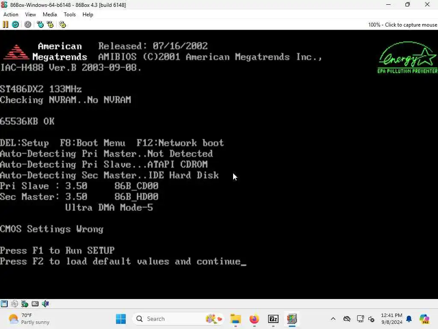
Task: Open the Media menu
Action: pyautogui.click(x=50, y=15)
